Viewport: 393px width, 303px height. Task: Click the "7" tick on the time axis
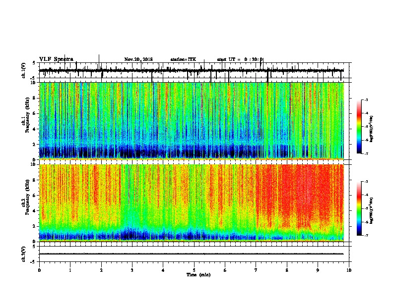click(x=256, y=270)
